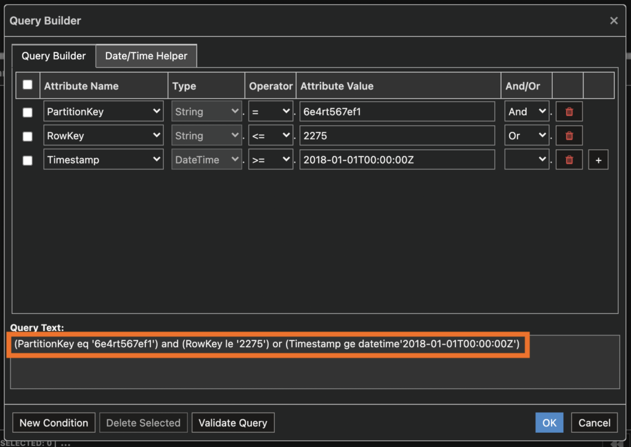
Task: Toggle the select-all checkbox in the header row
Action: pos(28,86)
